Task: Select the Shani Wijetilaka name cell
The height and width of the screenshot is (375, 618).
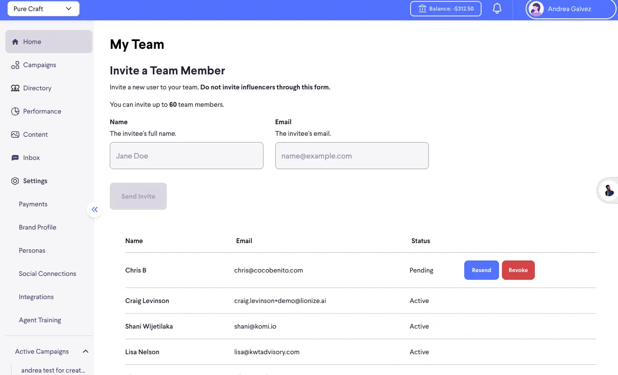Action: point(149,327)
